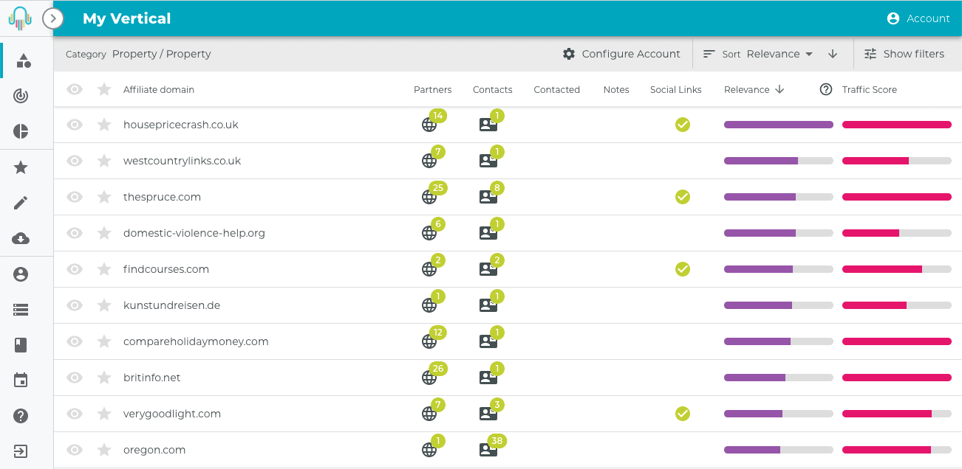The height and width of the screenshot is (469, 962).
Task: Open contacts card for kunstundreisen.de
Action: pyautogui.click(x=488, y=305)
